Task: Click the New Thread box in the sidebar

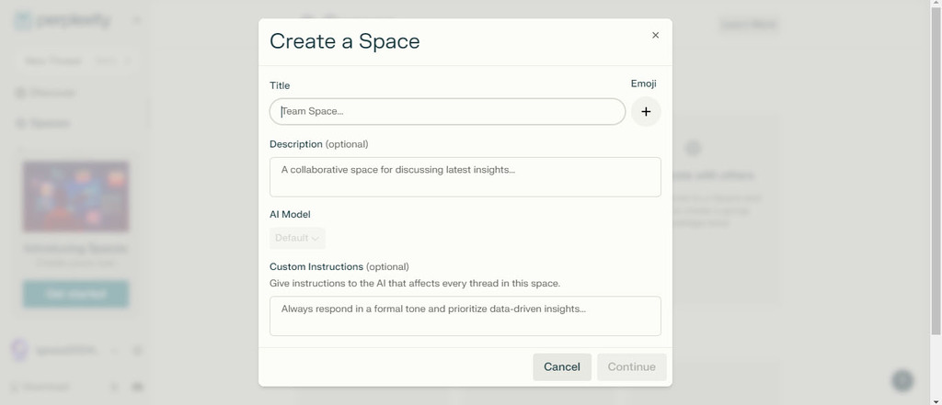Action: pos(75,61)
